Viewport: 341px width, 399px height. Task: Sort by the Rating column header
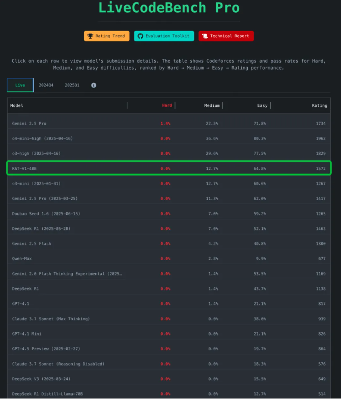tap(319, 105)
